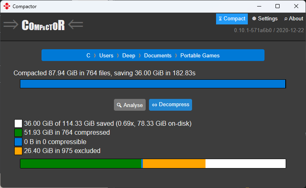
Task: Click the Decompress button
Action: click(170, 105)
